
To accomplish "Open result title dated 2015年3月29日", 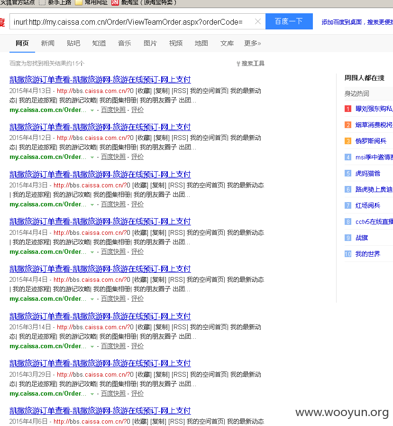I will tap(100, 363).
